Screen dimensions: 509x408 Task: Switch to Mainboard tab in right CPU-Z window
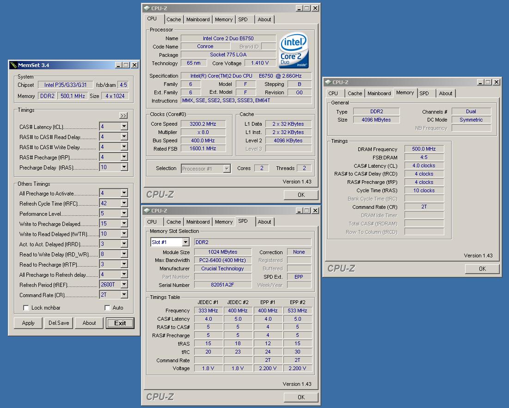click(x=379, y=93)
